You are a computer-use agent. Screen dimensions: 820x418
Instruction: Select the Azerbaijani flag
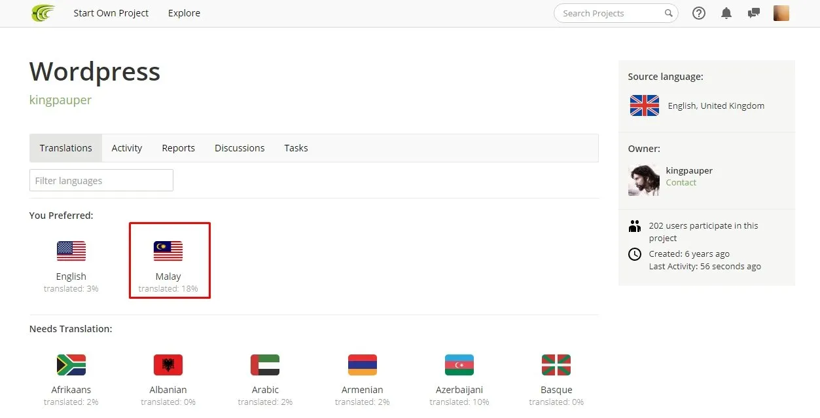pos(459,365)
